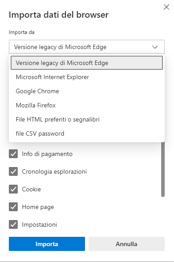Click the blue Importa button
The width and height of the screenshot is (174, 262).
coord(47,244)
